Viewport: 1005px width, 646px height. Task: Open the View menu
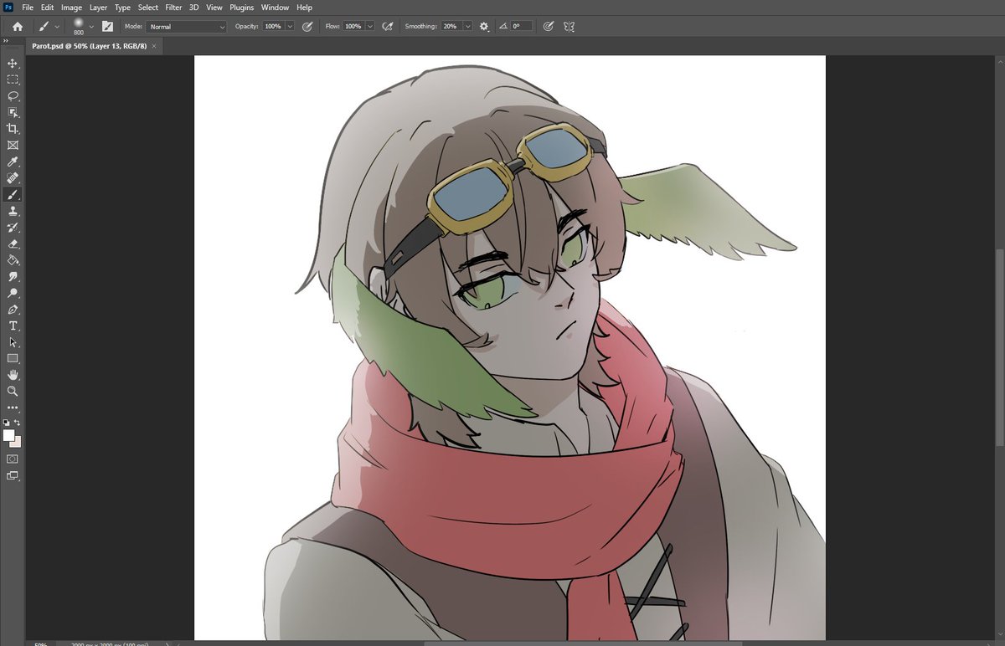click(214, 8)
